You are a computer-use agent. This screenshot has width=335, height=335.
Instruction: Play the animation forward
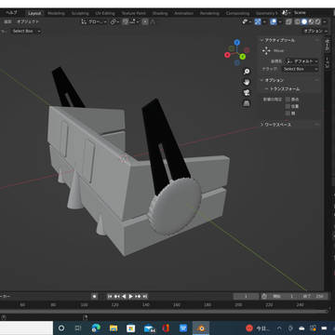(x=130, y=297)
